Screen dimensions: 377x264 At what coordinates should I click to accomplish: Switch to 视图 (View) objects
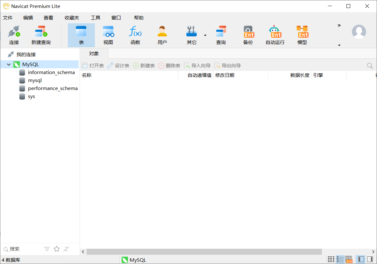108,35
